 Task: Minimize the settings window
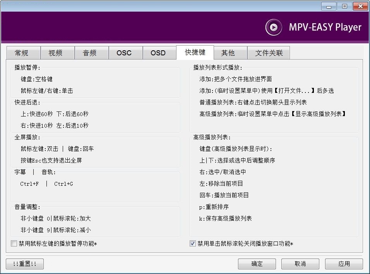click(x=329, y=6)
